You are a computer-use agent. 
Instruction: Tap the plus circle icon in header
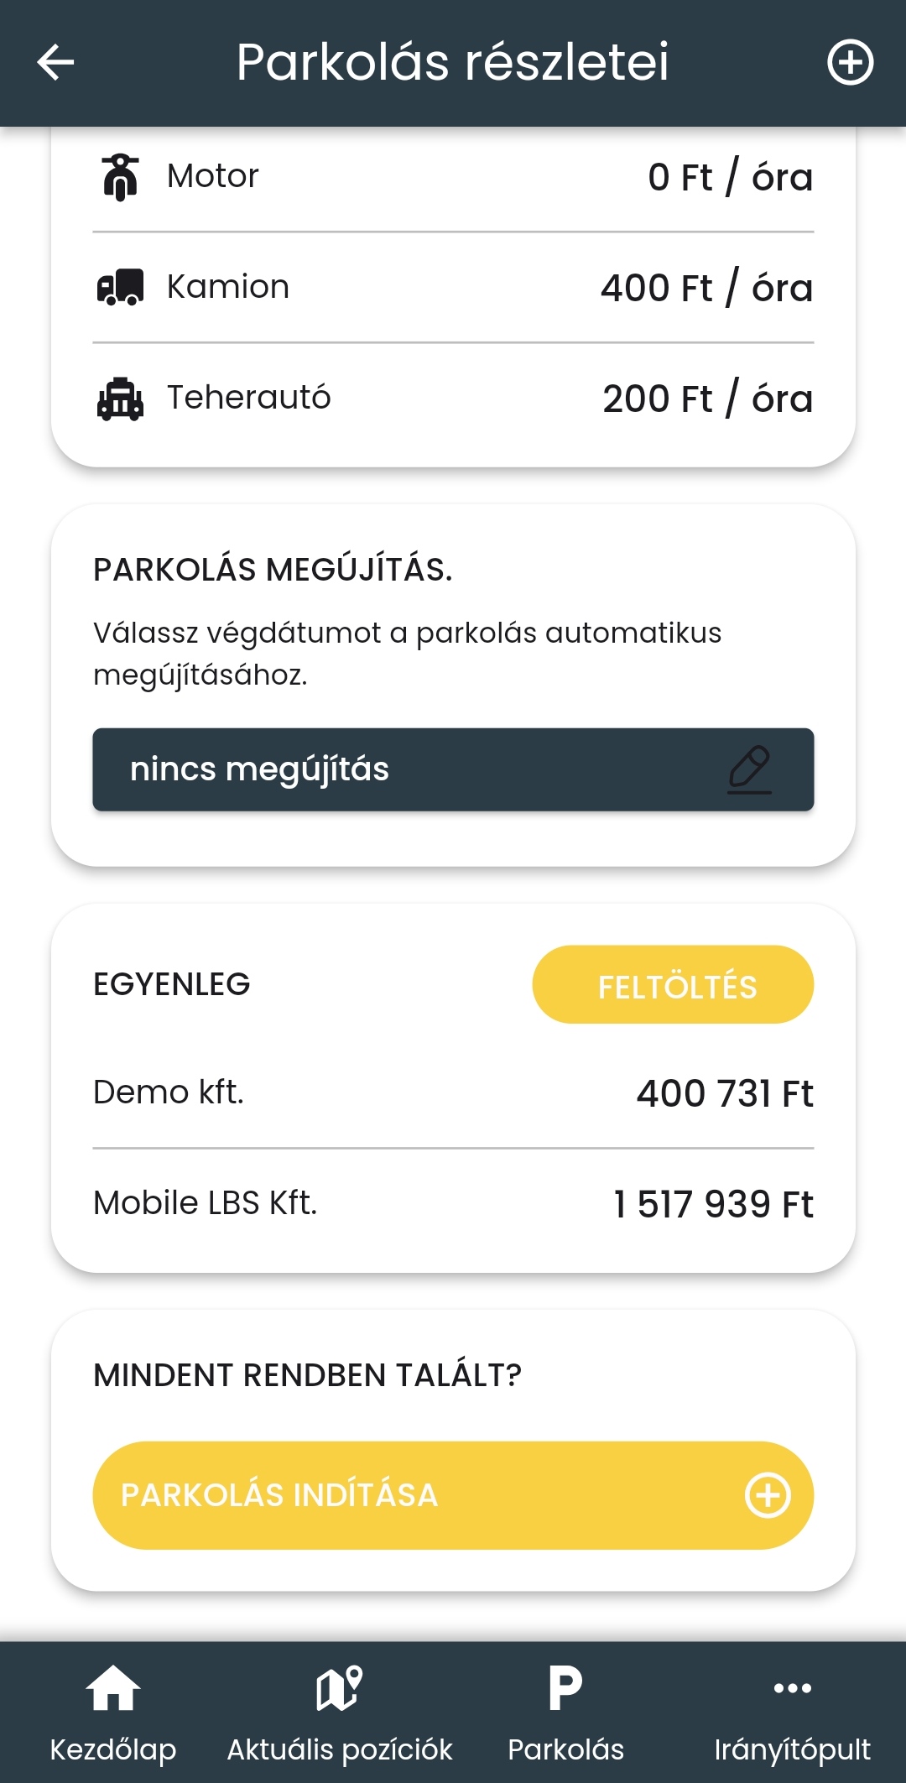tap(850, 63)
